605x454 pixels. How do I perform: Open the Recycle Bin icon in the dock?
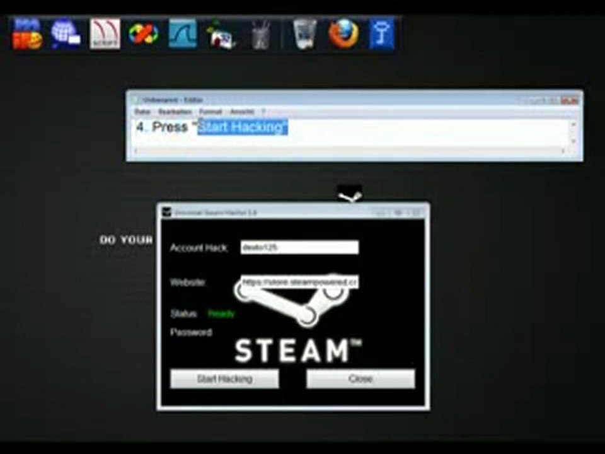304,34
